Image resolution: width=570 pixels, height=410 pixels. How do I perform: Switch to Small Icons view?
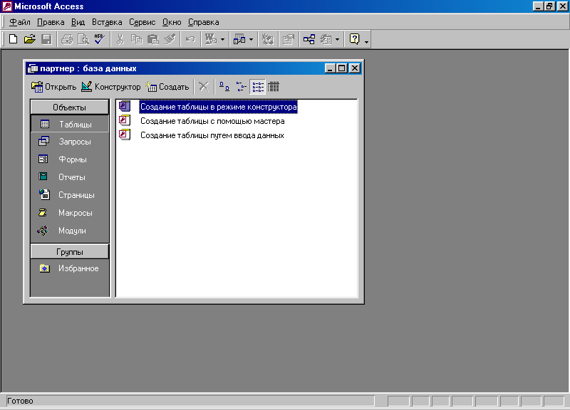[241, 87]
